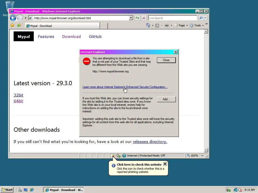The image size is (258, 193).
Task: Show more toolbar commands chevron
Action: pos(207,24)
